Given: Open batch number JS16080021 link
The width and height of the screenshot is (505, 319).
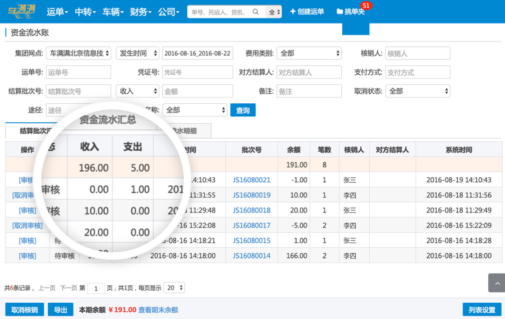Looking at the screenshot, I should tap(252, 180).
